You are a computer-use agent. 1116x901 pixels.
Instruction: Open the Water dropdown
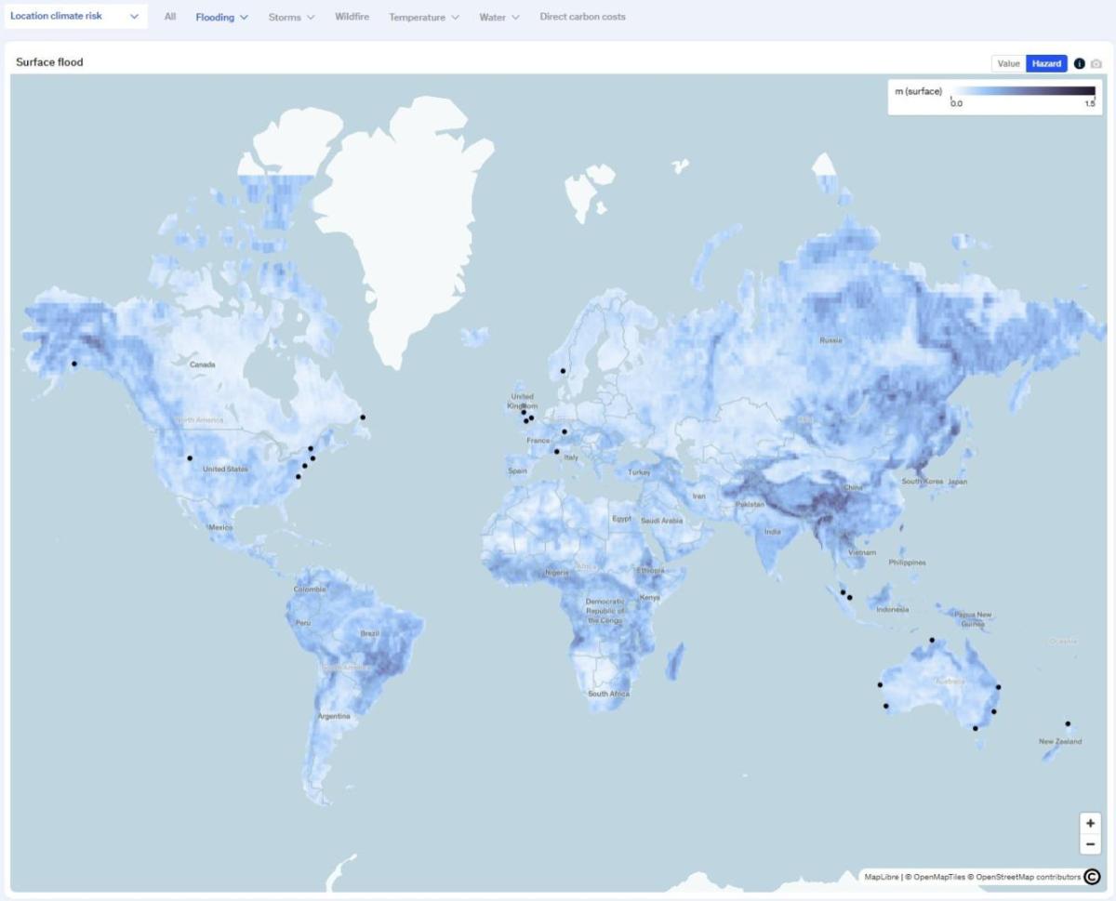pos(499,17)
